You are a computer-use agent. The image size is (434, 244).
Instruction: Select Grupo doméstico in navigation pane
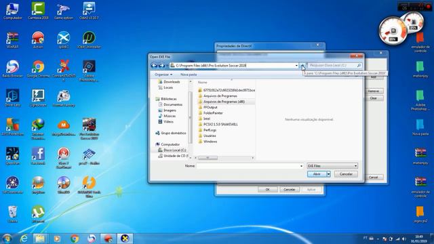pyautogui.click(x=171, y=133)
